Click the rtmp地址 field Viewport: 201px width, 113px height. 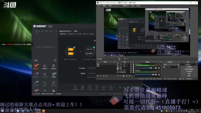(91, 68)
